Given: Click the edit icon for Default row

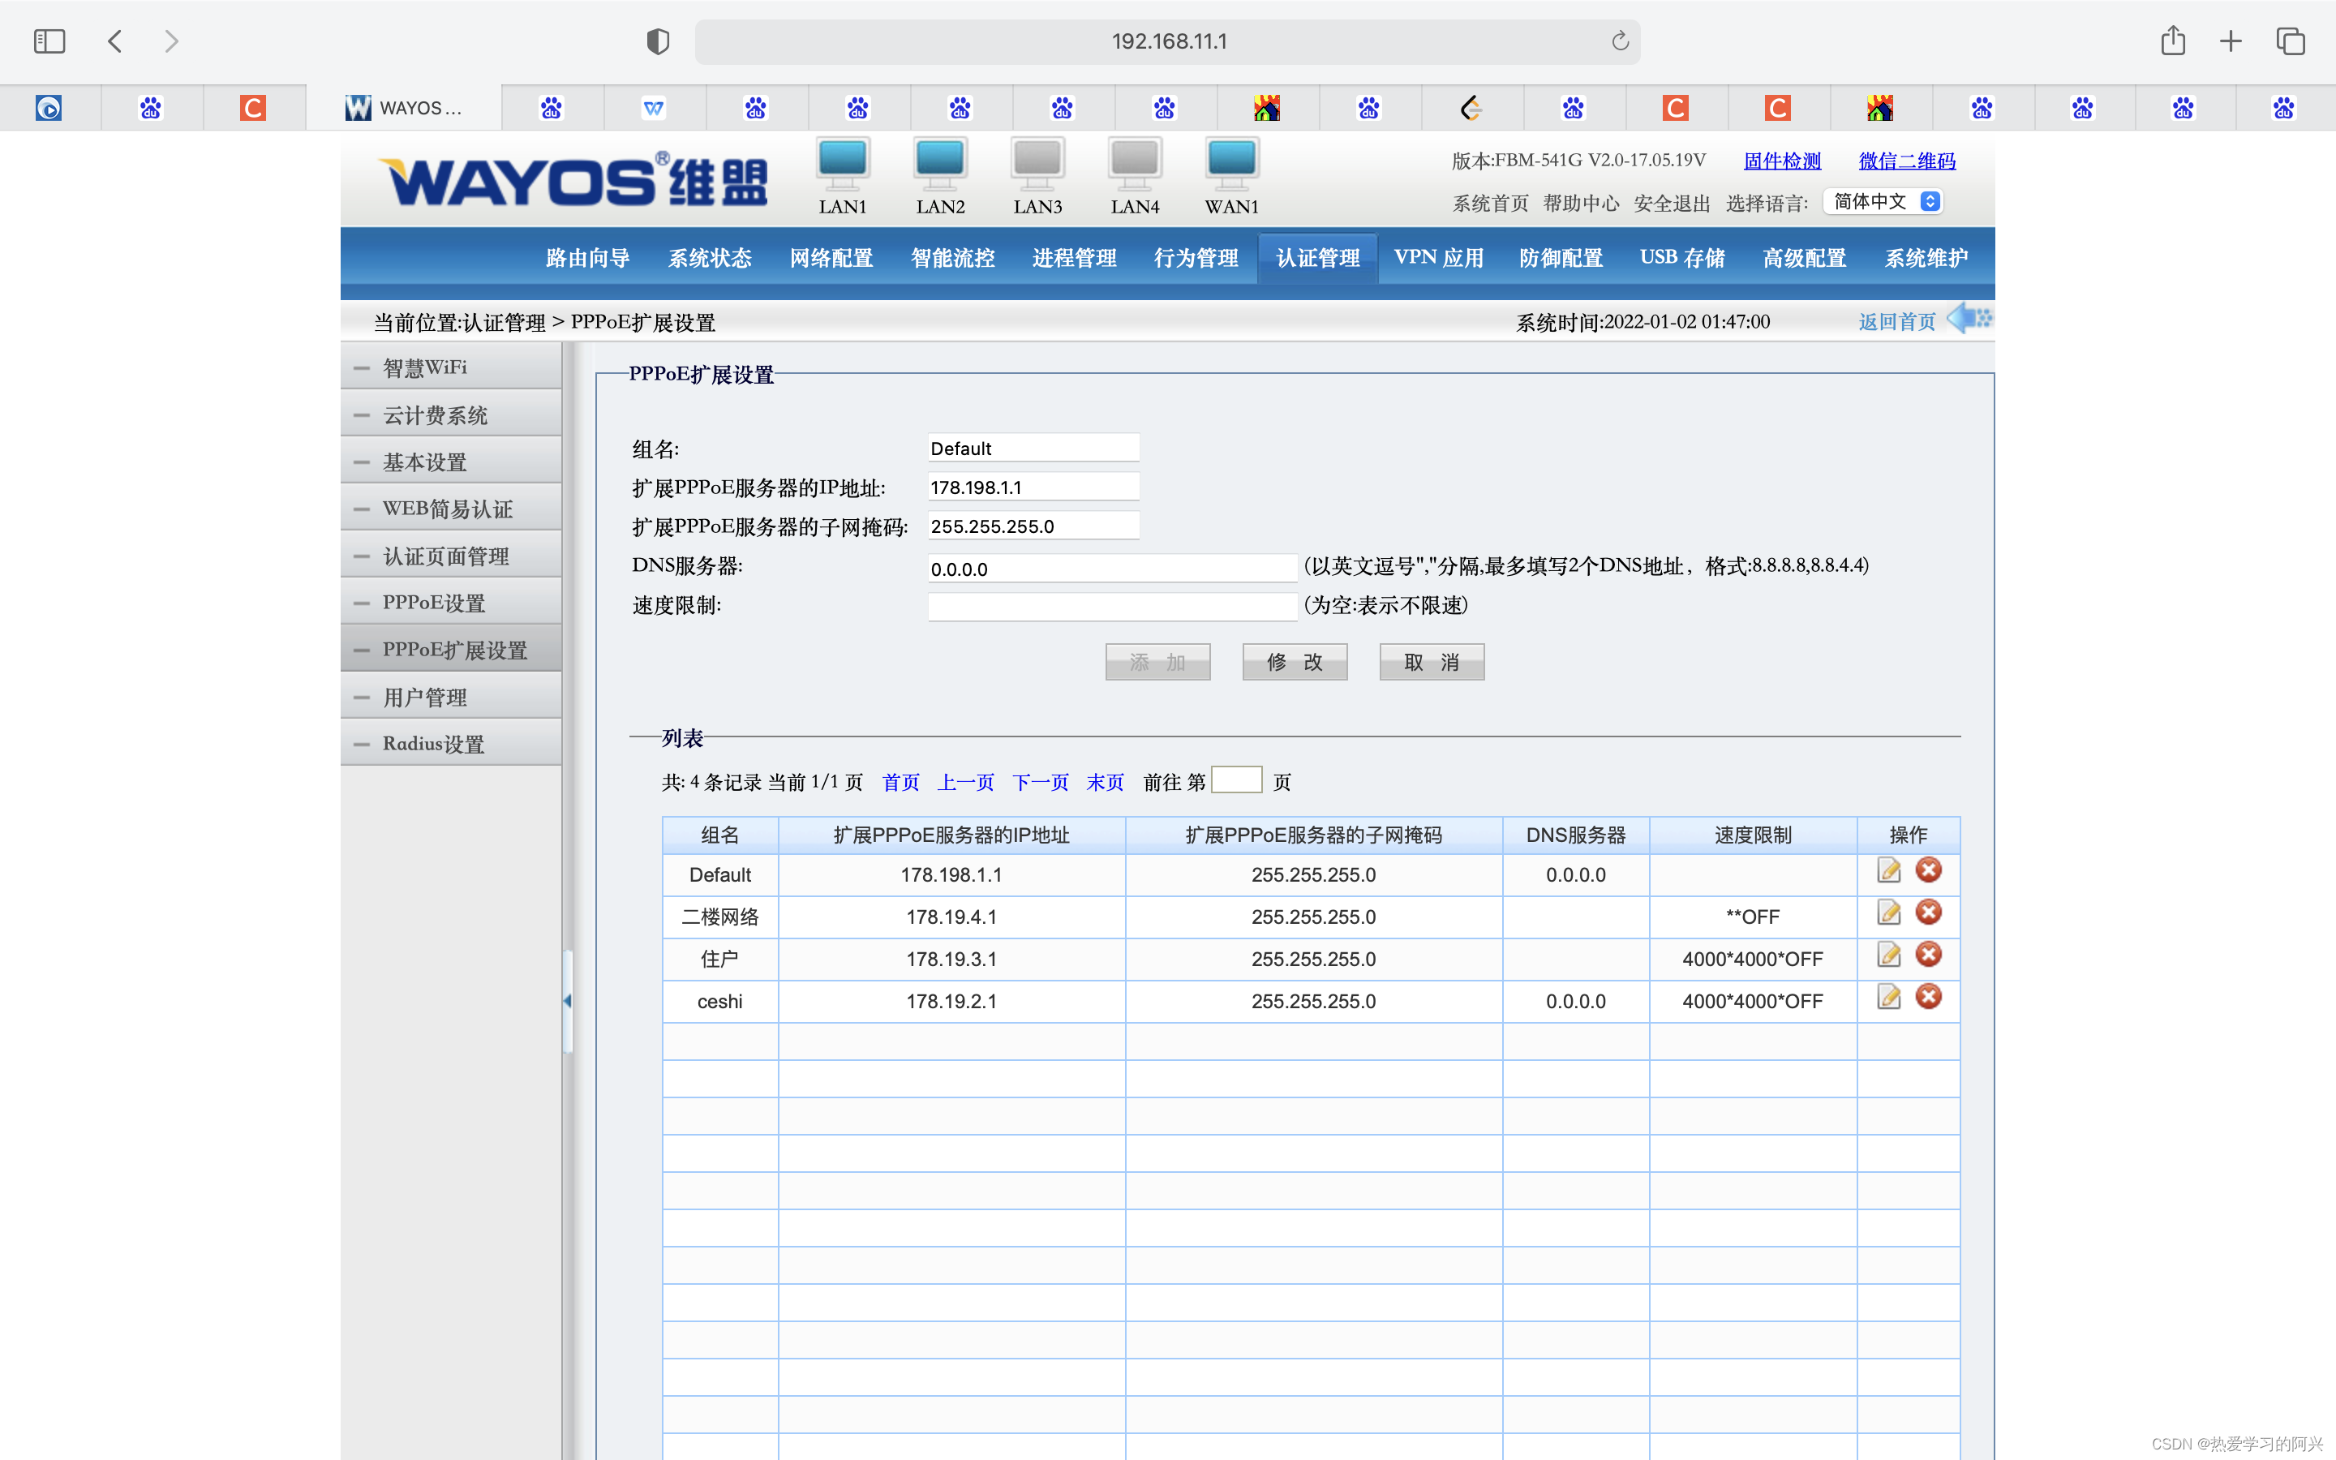Looking at the screenshot, I should point(1888,871).
